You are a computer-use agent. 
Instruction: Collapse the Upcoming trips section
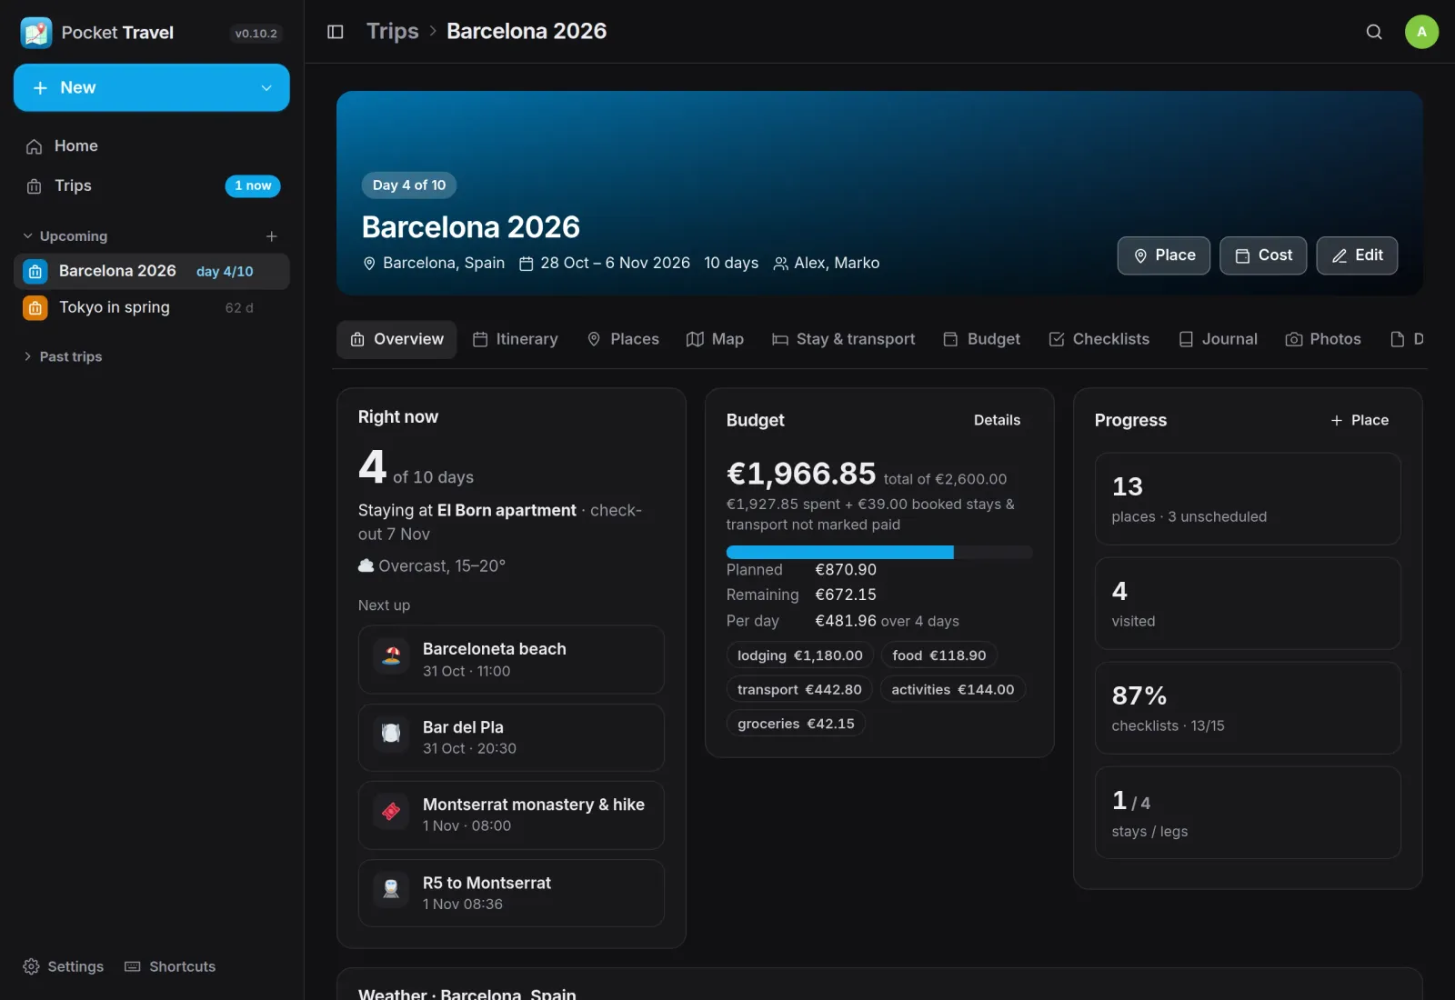65,236
